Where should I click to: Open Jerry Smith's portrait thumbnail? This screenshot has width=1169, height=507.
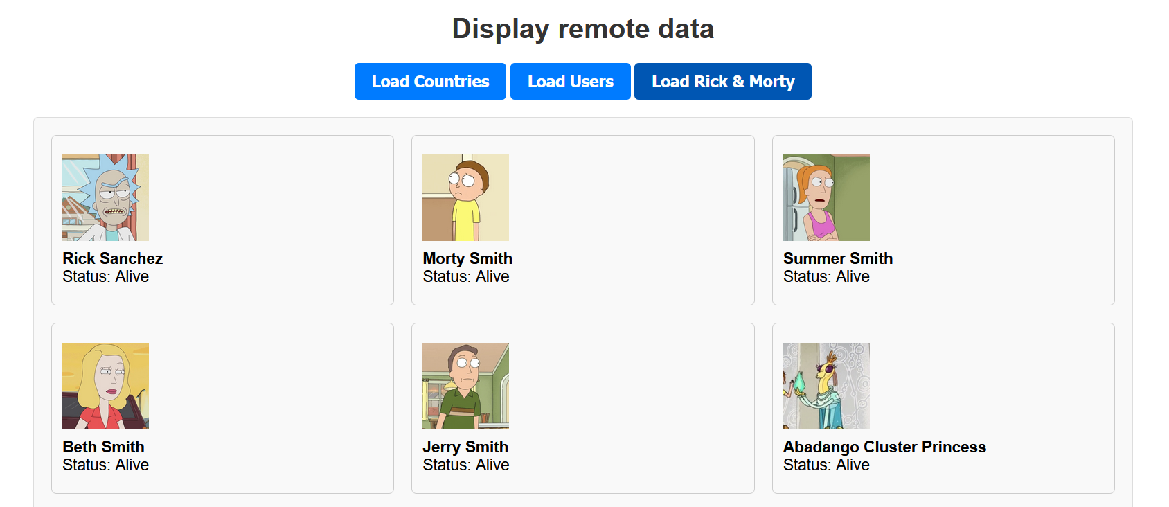(x=465, y=386)
